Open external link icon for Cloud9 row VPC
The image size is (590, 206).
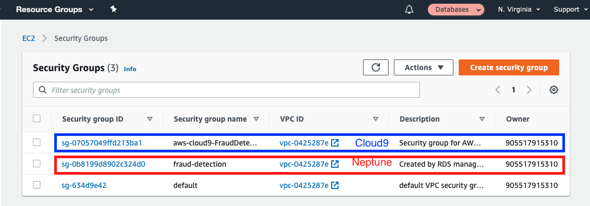point(334,143)
